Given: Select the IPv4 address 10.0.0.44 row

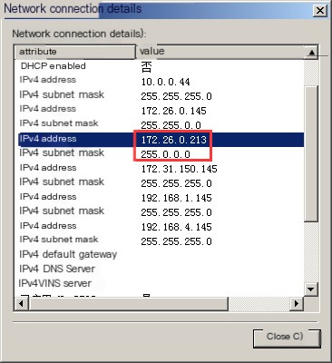Looking at the screenshot, I should click(x=160, y=81).
